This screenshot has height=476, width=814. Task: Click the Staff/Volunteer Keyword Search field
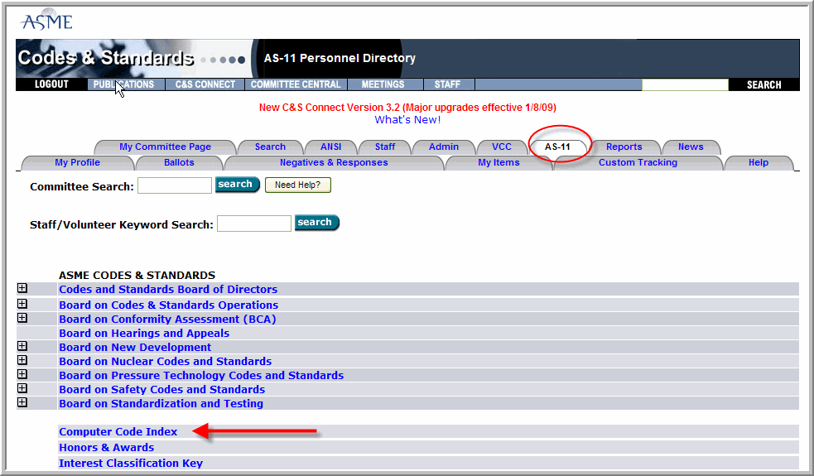254,224
